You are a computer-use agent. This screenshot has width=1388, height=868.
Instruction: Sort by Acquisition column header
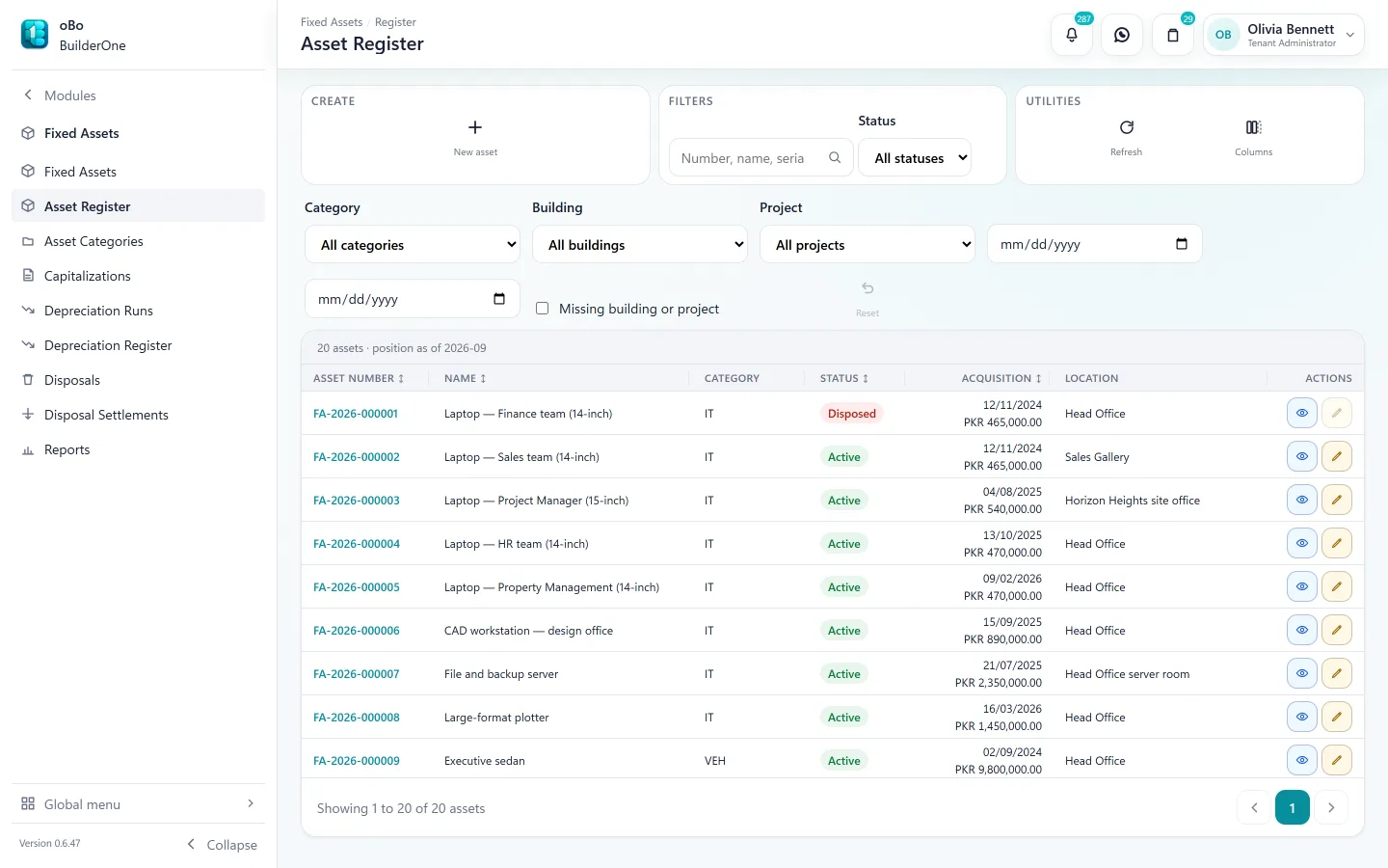pos(1001,378)
